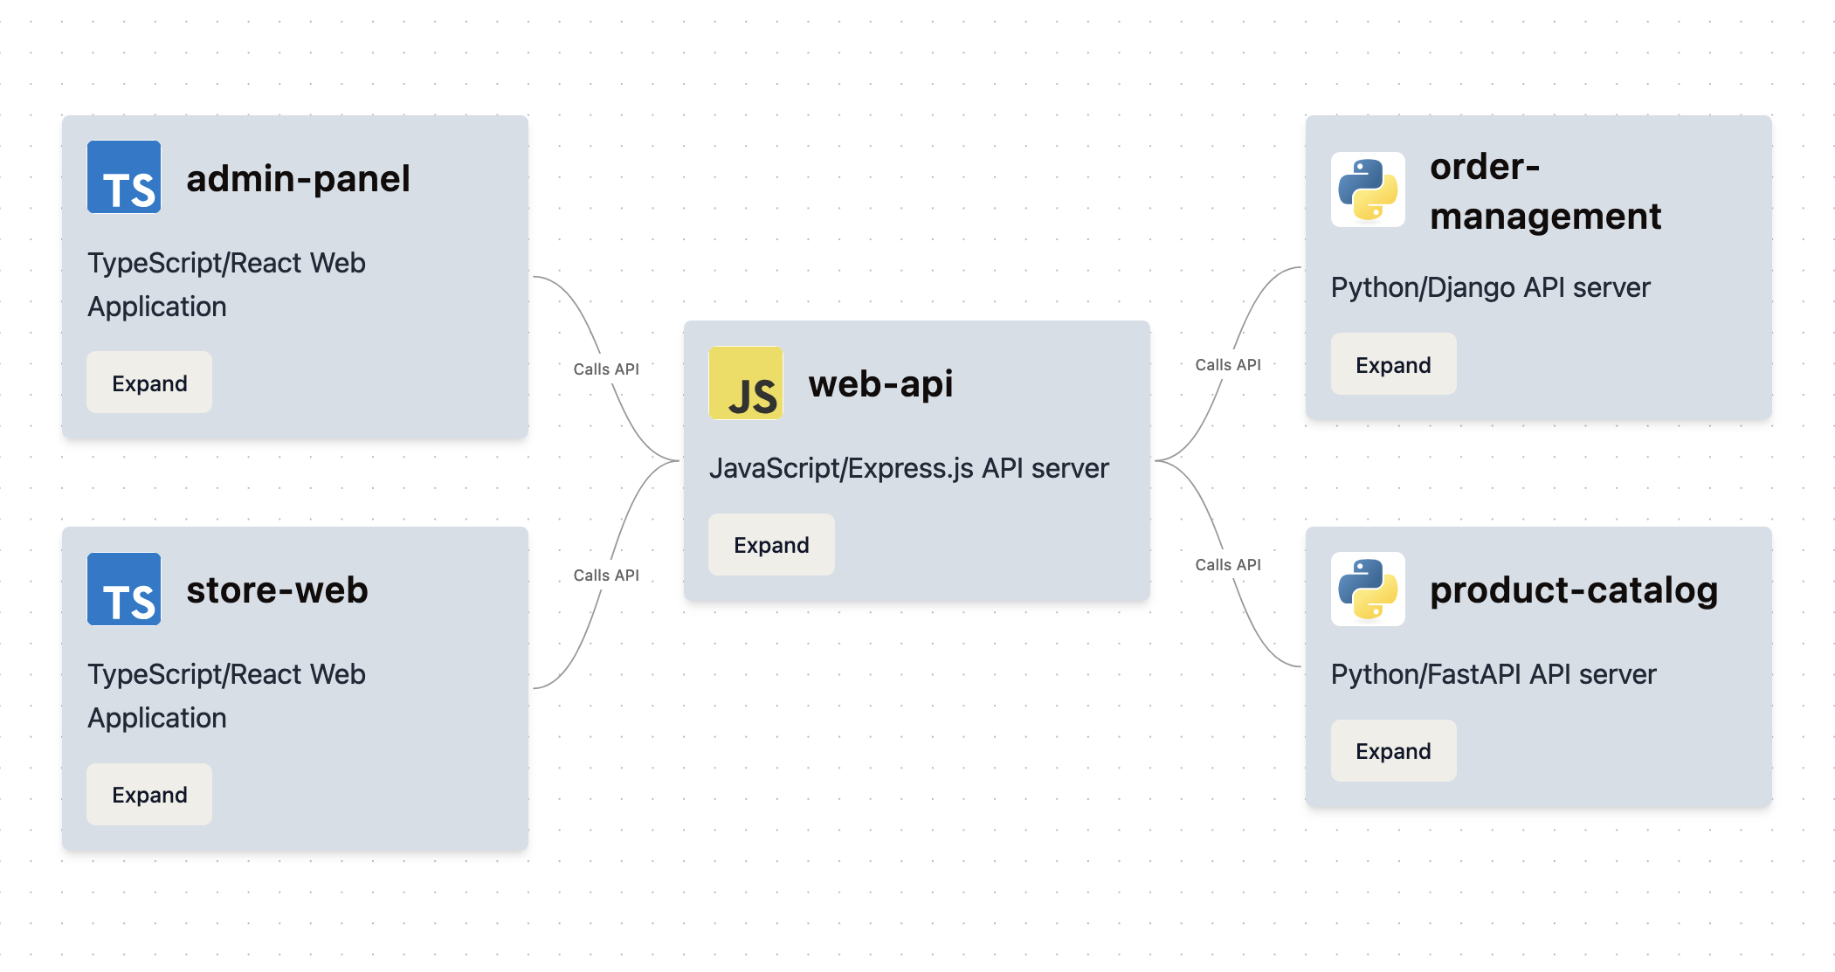The height and width of the screenshot is (972, 1835).
Task: Click the TypeScript icon on admin-panel node
Action: point(123,177)
